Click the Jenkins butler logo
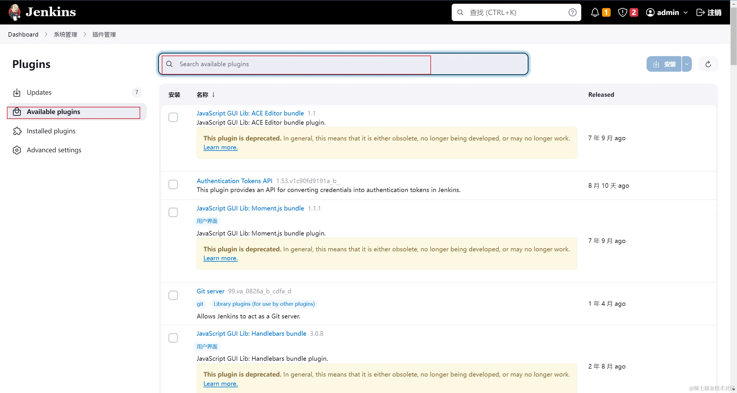The width and height of the screenshot is (737, 393). 14,12
